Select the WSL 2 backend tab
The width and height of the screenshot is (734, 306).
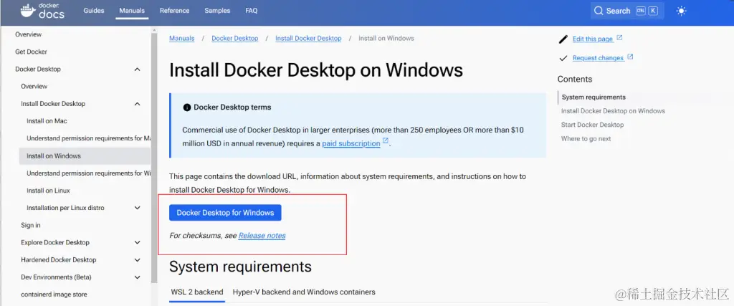(197, 292)
